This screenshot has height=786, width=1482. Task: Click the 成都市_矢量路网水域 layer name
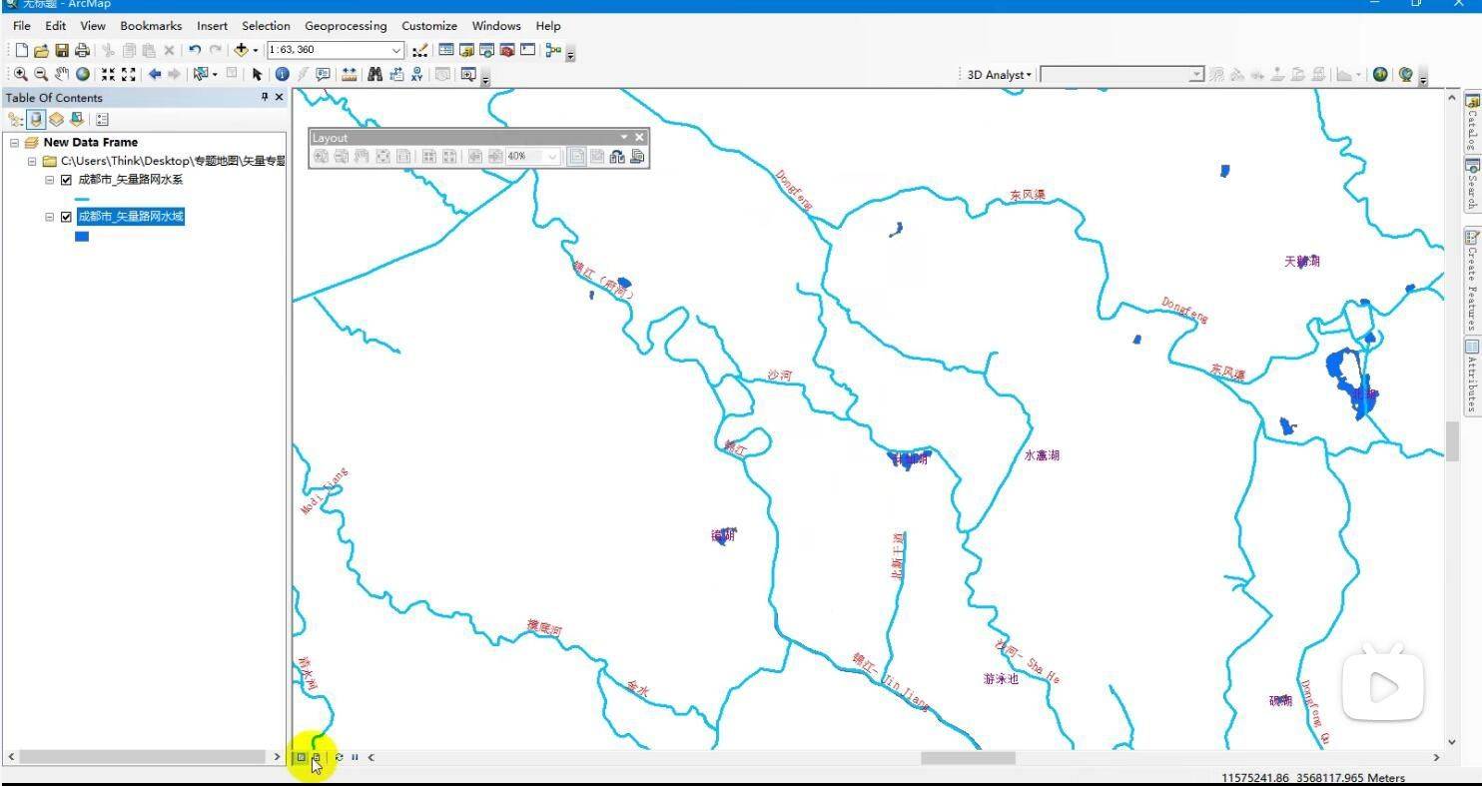click(131, 217)
